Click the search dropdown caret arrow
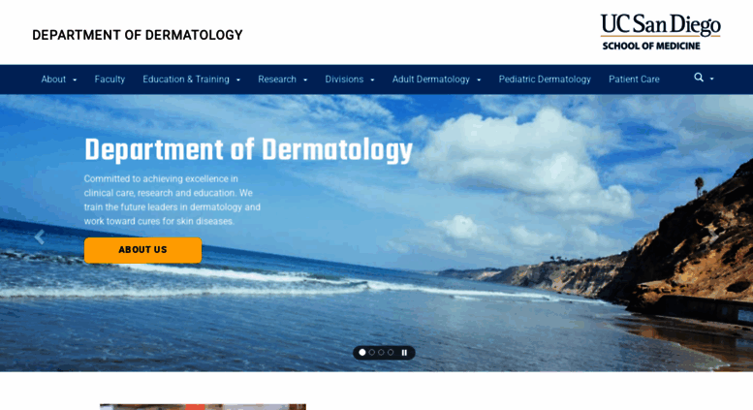This screenshot has width=753, height=410. pyautogui.click(x=711, y=79)
